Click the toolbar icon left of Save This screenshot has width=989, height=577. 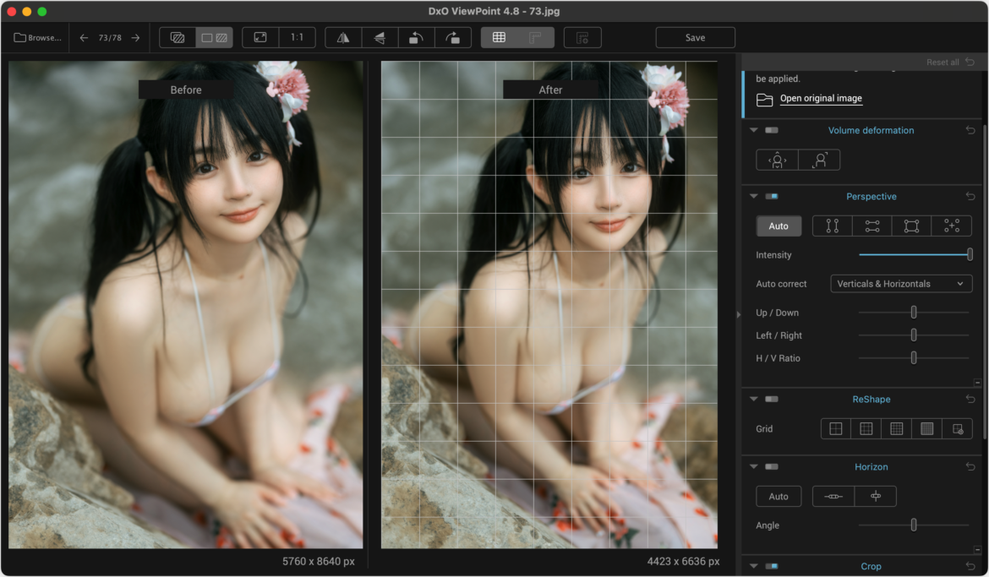point(582,38)
